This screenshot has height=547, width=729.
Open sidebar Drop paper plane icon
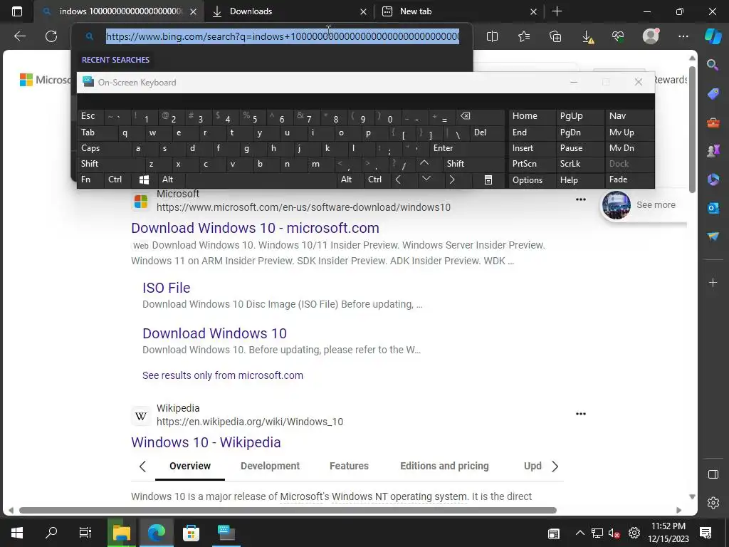pos(713,236)
